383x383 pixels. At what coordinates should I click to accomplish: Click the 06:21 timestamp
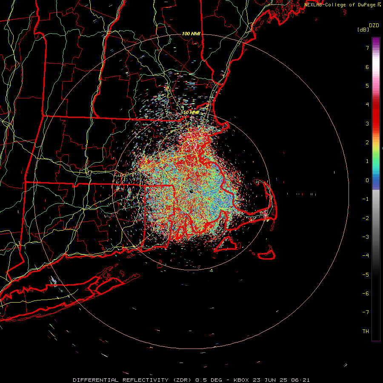click(x=300, y=380)
